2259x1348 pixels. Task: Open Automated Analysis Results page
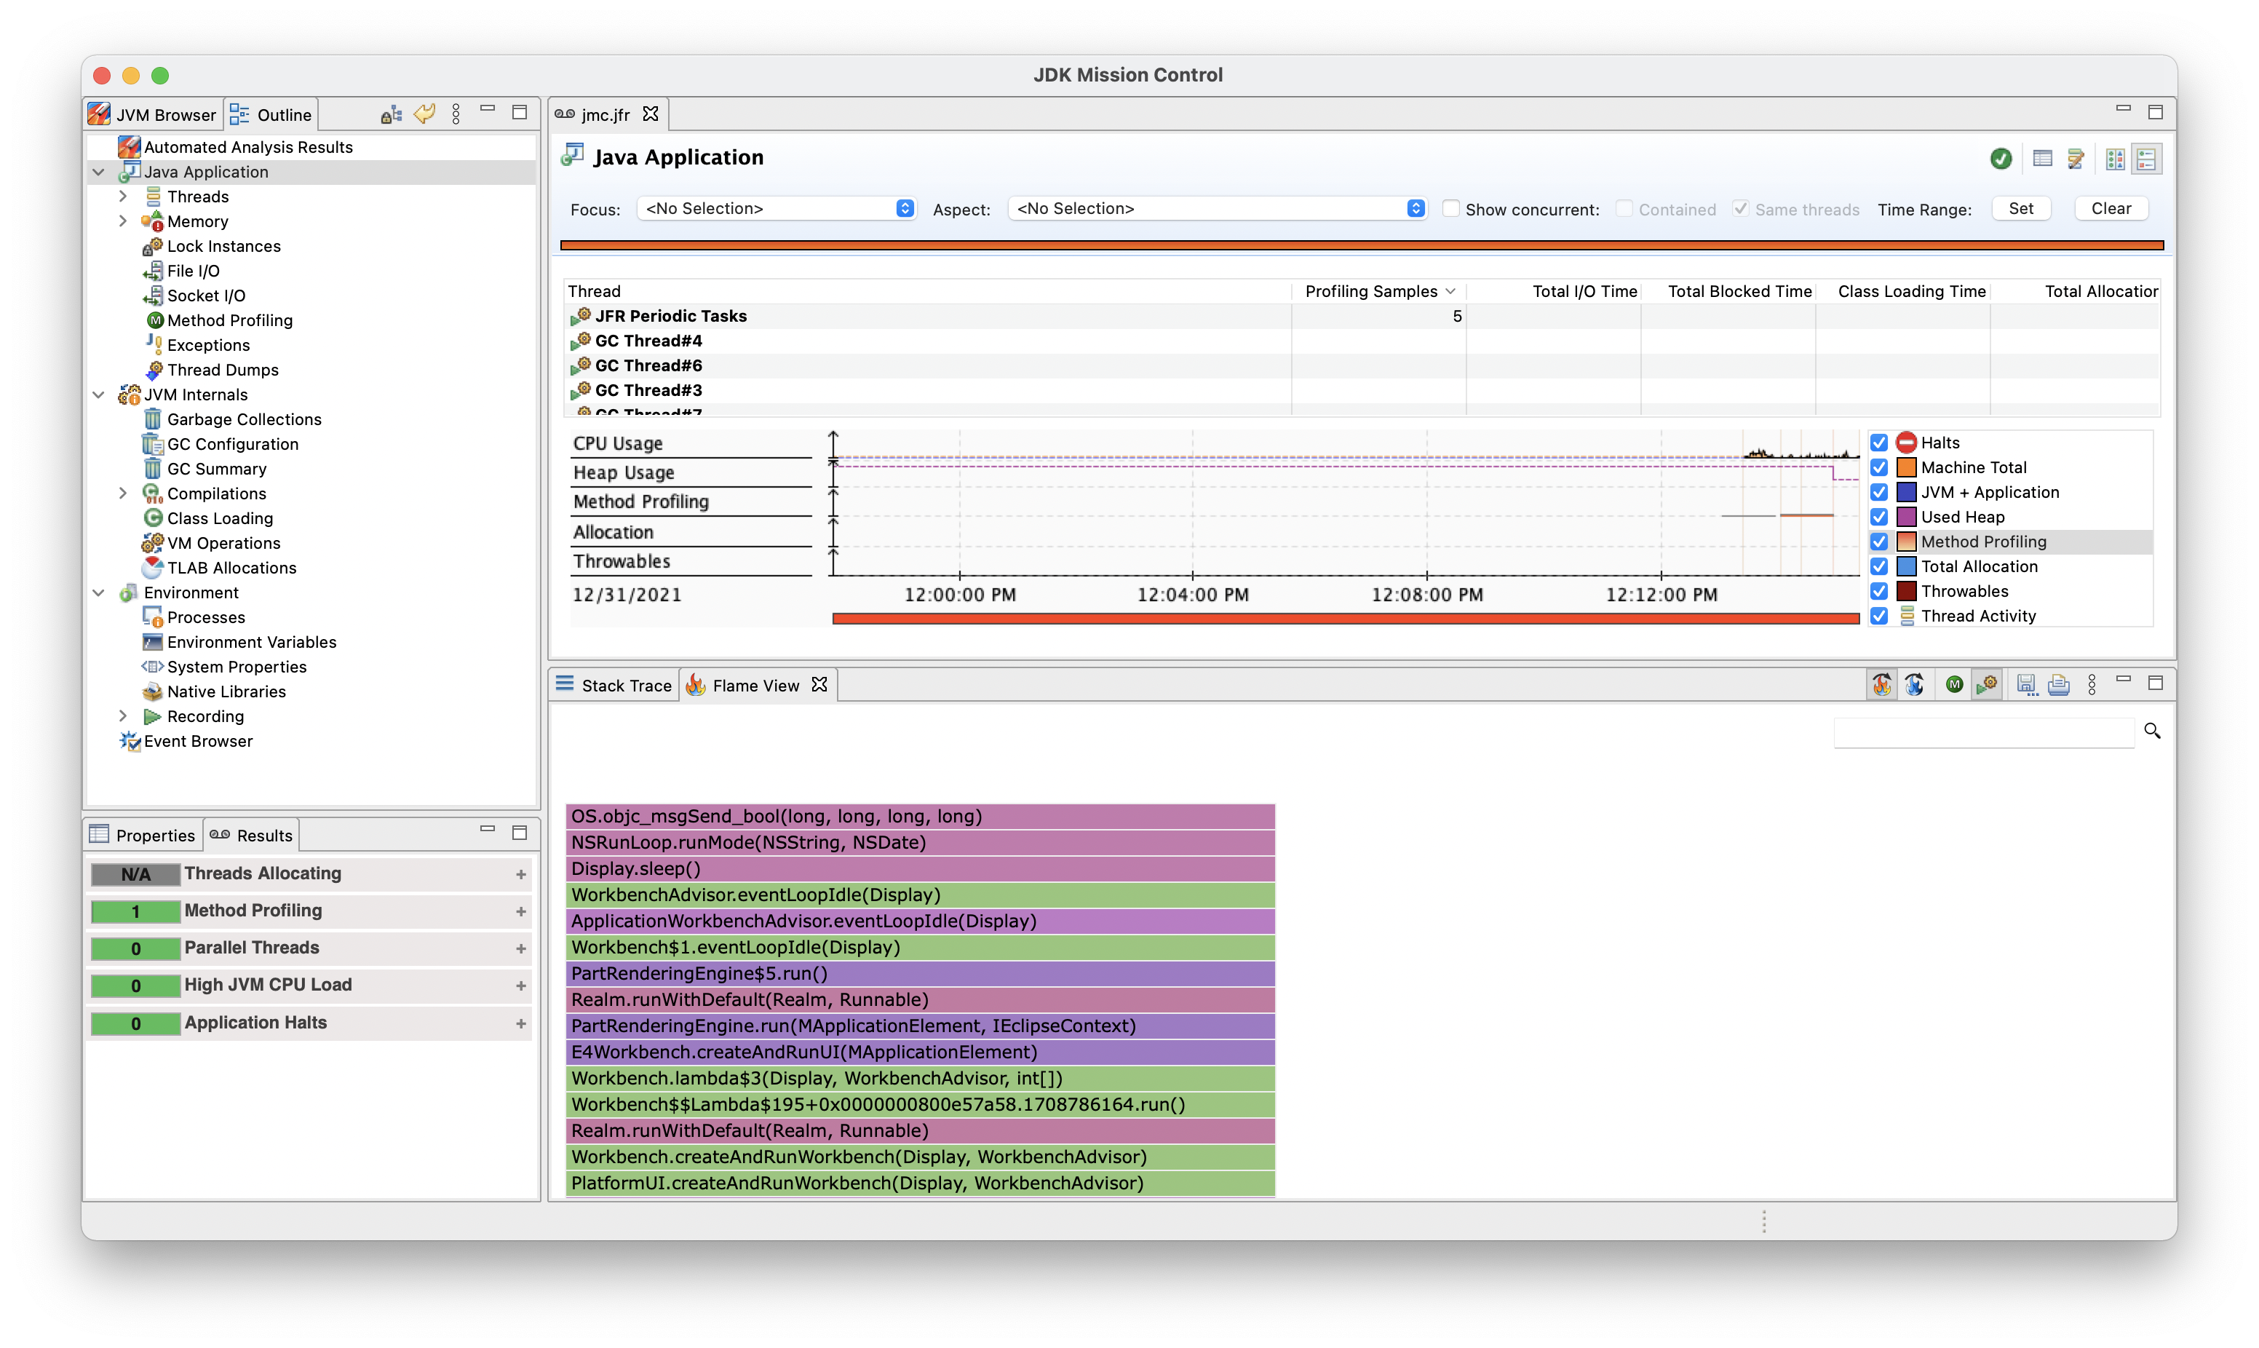click(x=247, y=147)
